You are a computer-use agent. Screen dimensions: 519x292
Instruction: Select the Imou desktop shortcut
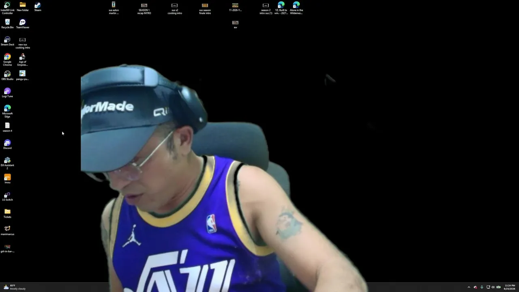(7, 179)
